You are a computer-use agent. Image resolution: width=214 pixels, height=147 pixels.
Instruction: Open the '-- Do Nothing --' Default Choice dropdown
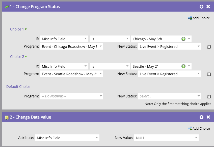[71, 96]
